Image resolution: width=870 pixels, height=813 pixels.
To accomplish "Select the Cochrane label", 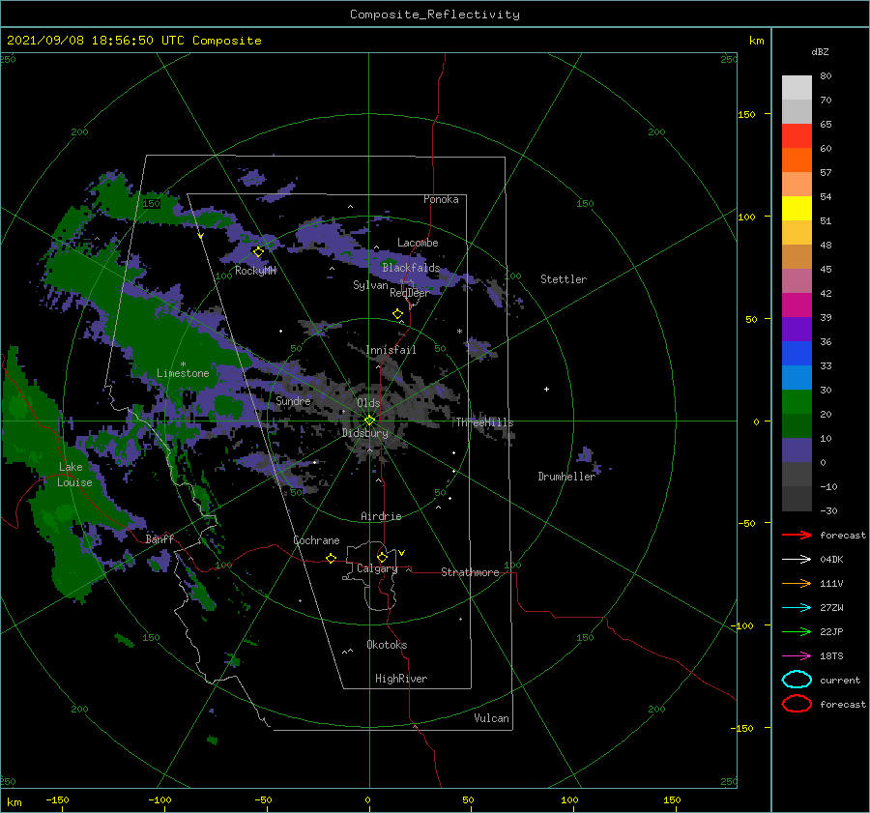I will [316, 540].
